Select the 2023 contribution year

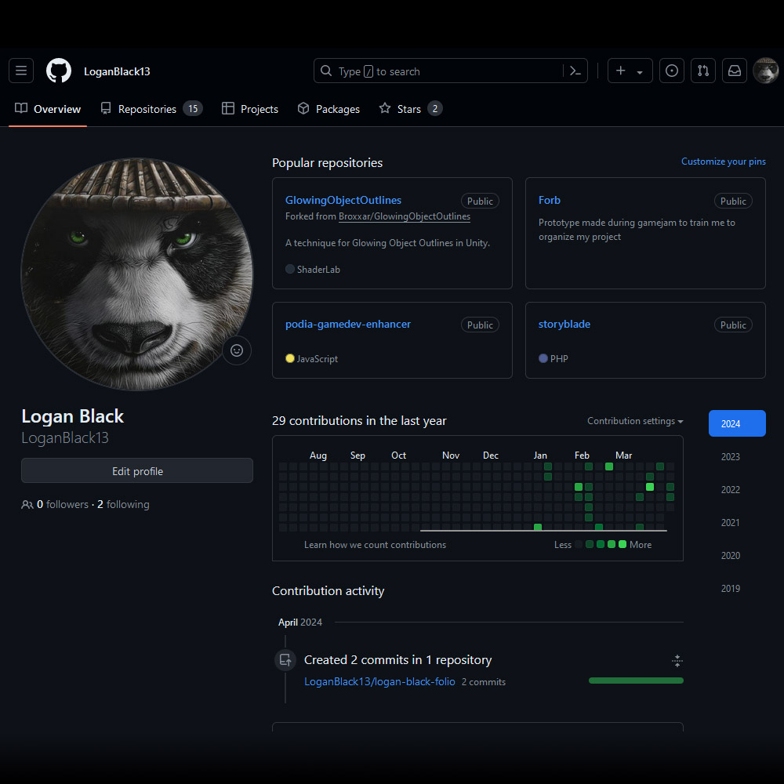731,457
